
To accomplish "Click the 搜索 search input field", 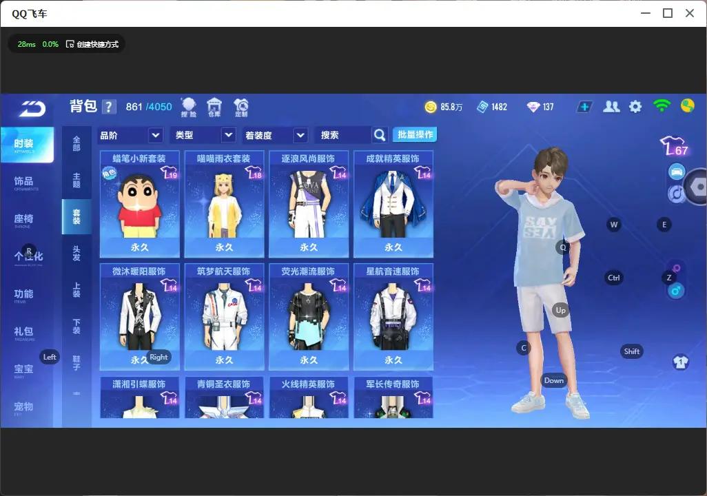I will click(x=344, y=135).
